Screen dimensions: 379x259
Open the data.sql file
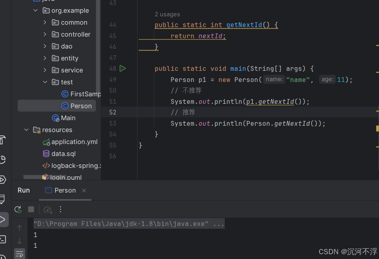[x=59, y=154]
